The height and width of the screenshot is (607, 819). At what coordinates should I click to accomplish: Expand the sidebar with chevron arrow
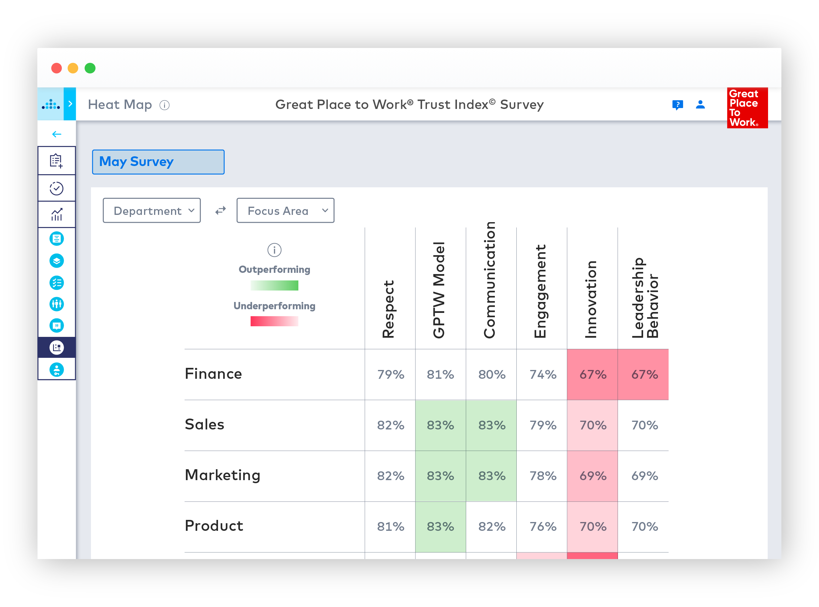[x=70, y=104]
